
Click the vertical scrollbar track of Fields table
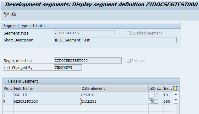pos(176,109)
